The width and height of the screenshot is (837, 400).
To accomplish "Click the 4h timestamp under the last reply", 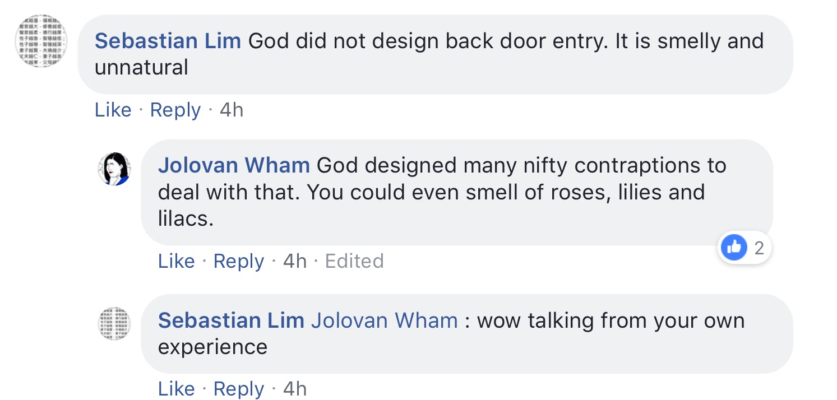I will [295, 389].
